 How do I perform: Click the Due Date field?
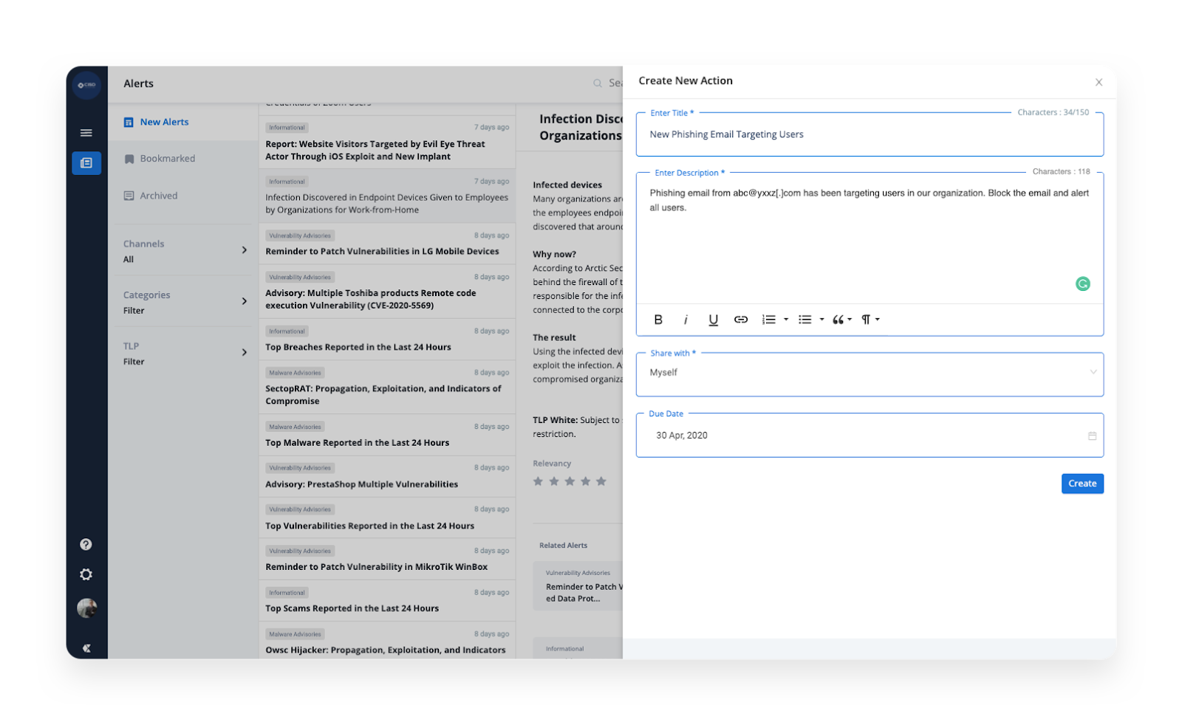click(x=870, y=436)
